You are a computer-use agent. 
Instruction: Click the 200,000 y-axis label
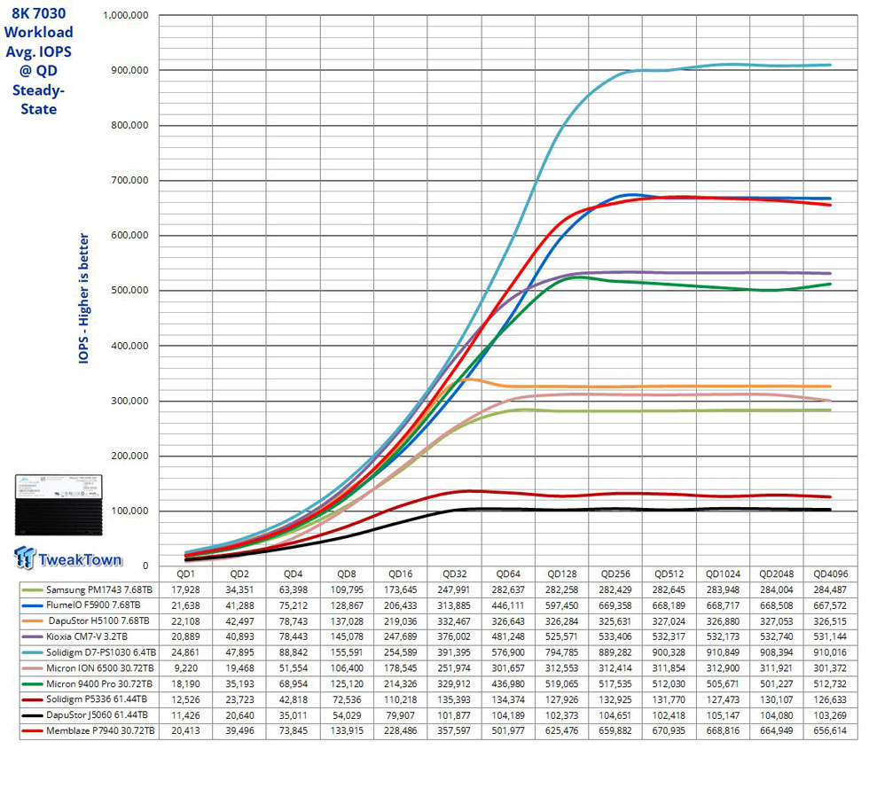(x=129, y=456)
